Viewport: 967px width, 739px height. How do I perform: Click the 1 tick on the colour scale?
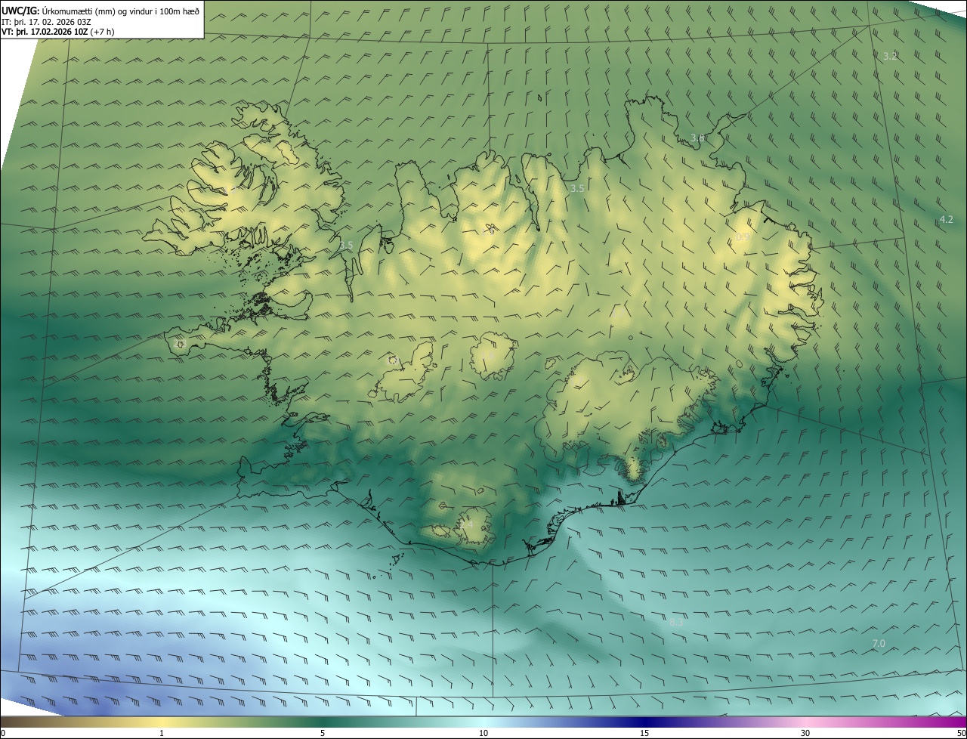pos(162,733)
